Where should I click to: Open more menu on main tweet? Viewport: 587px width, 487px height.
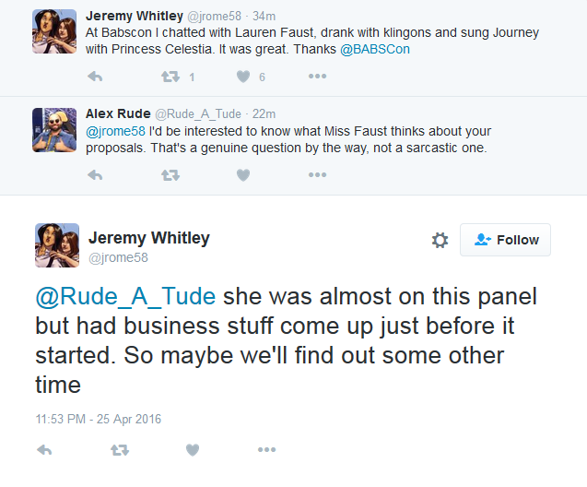click(266, 450)
